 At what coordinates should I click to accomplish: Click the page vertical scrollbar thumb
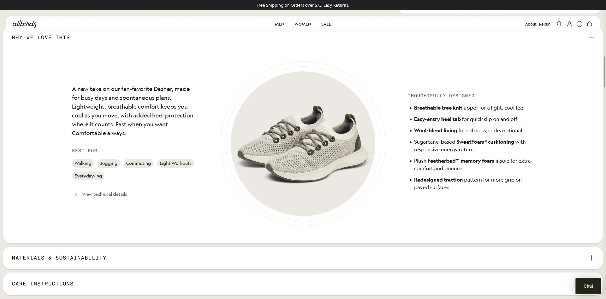point(604,72)
